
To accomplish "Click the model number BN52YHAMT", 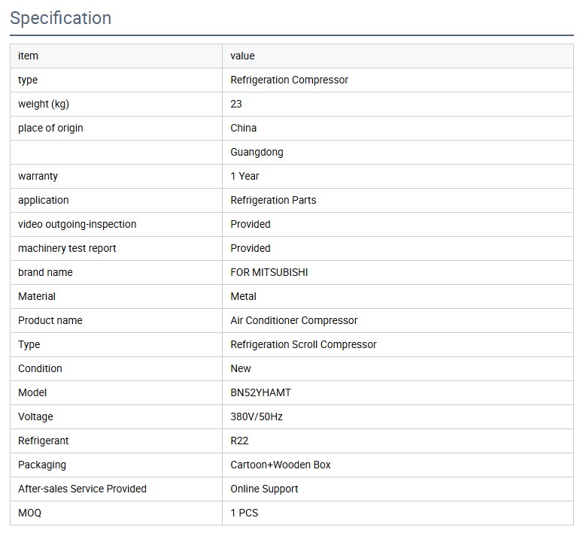I will tap(260, 392).
